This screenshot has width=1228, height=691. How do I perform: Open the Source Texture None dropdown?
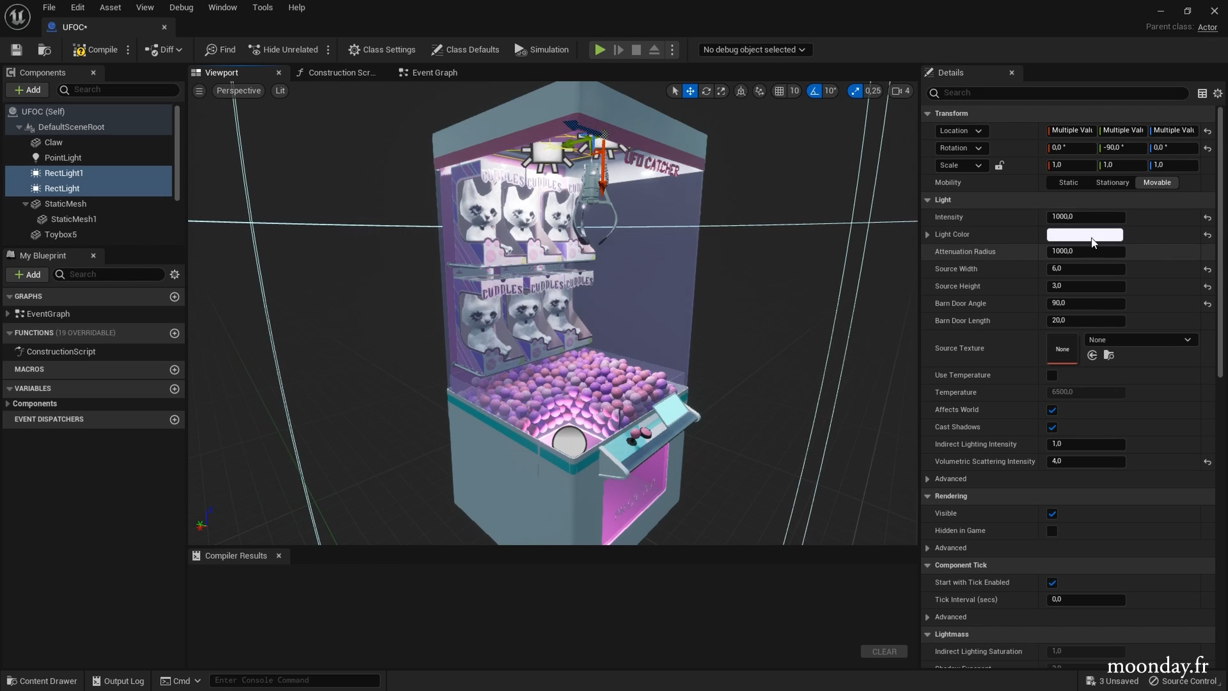[1141, 340]
